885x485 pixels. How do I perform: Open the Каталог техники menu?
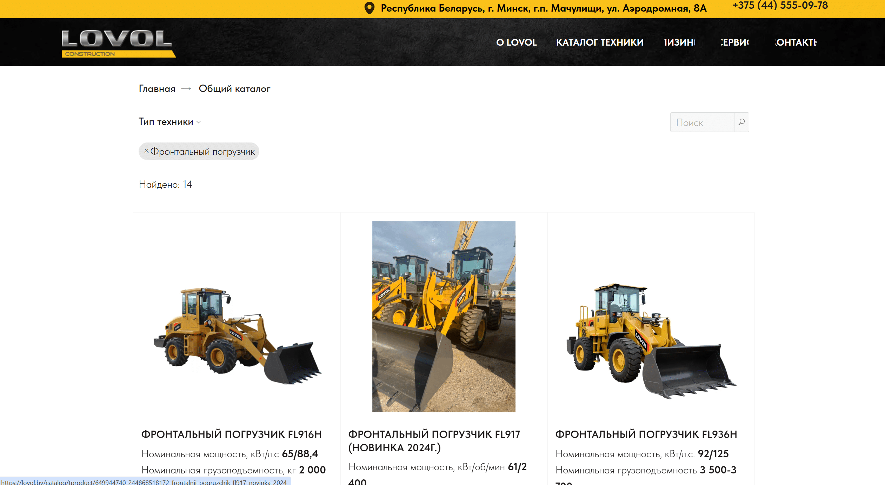pyautogui.click(x=600, y=42)
